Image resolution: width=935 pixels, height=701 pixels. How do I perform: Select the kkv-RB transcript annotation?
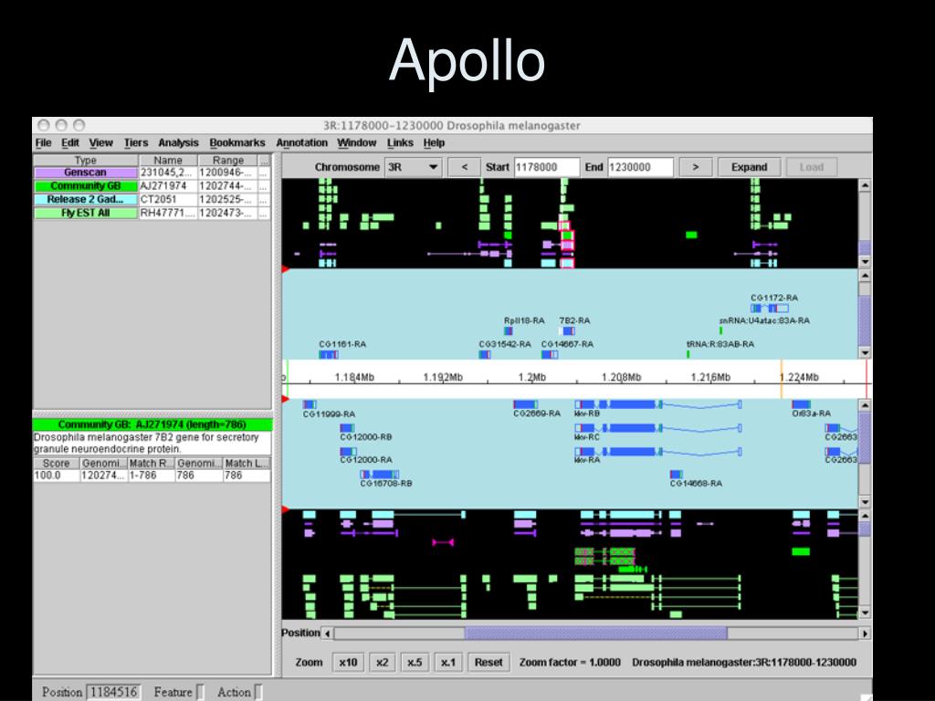658,404
